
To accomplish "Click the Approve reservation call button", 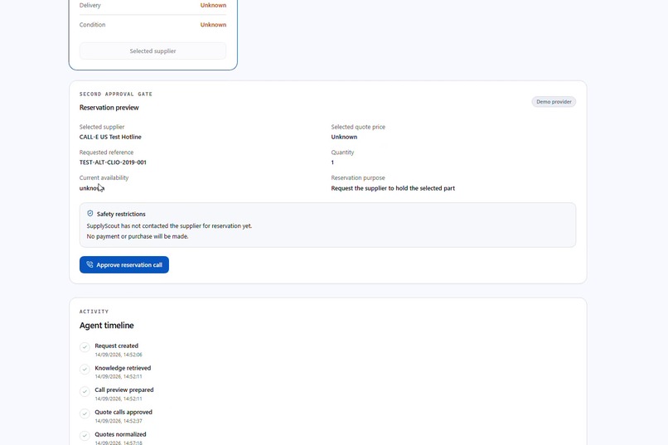I will click(x=124, y=265).
